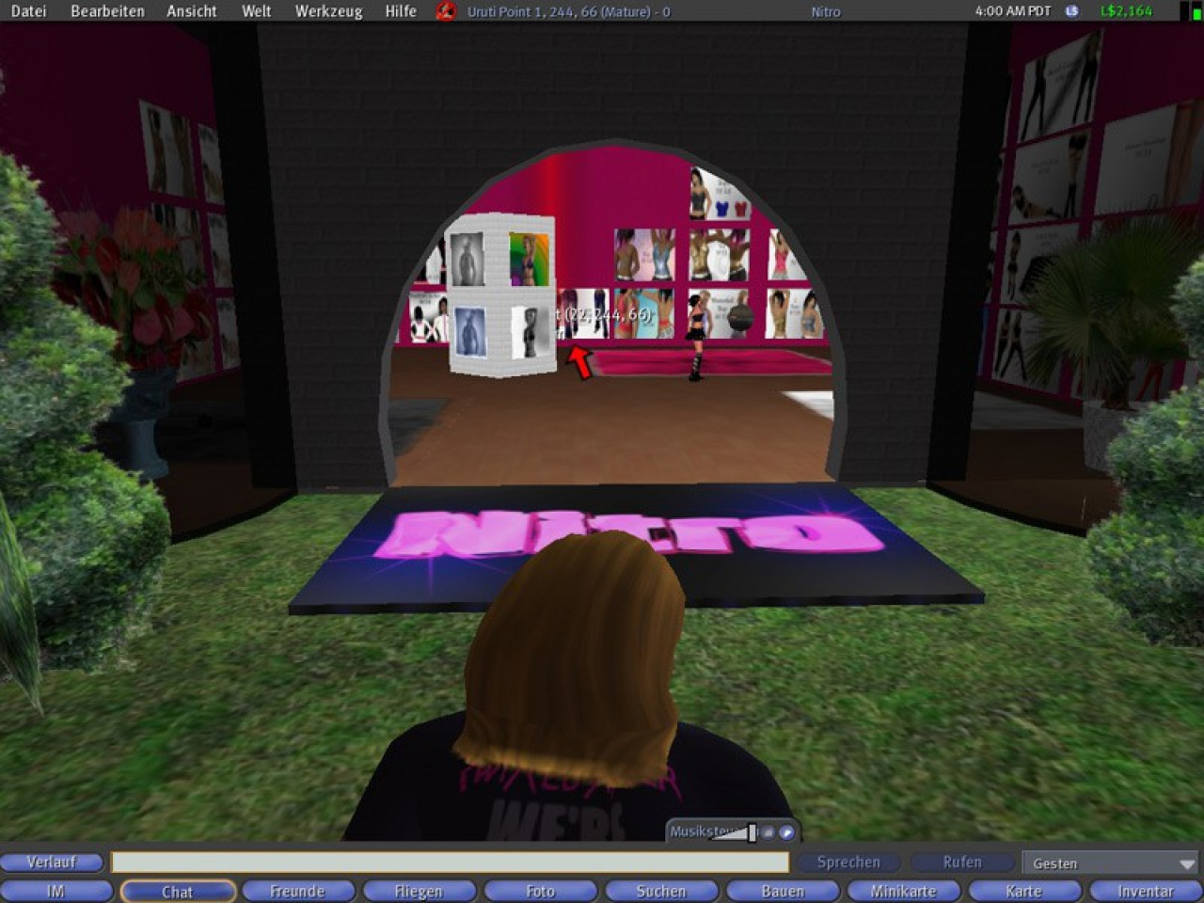Click the music stop button
Viewport: 1204px width, 903px height.
pos(768,832)
